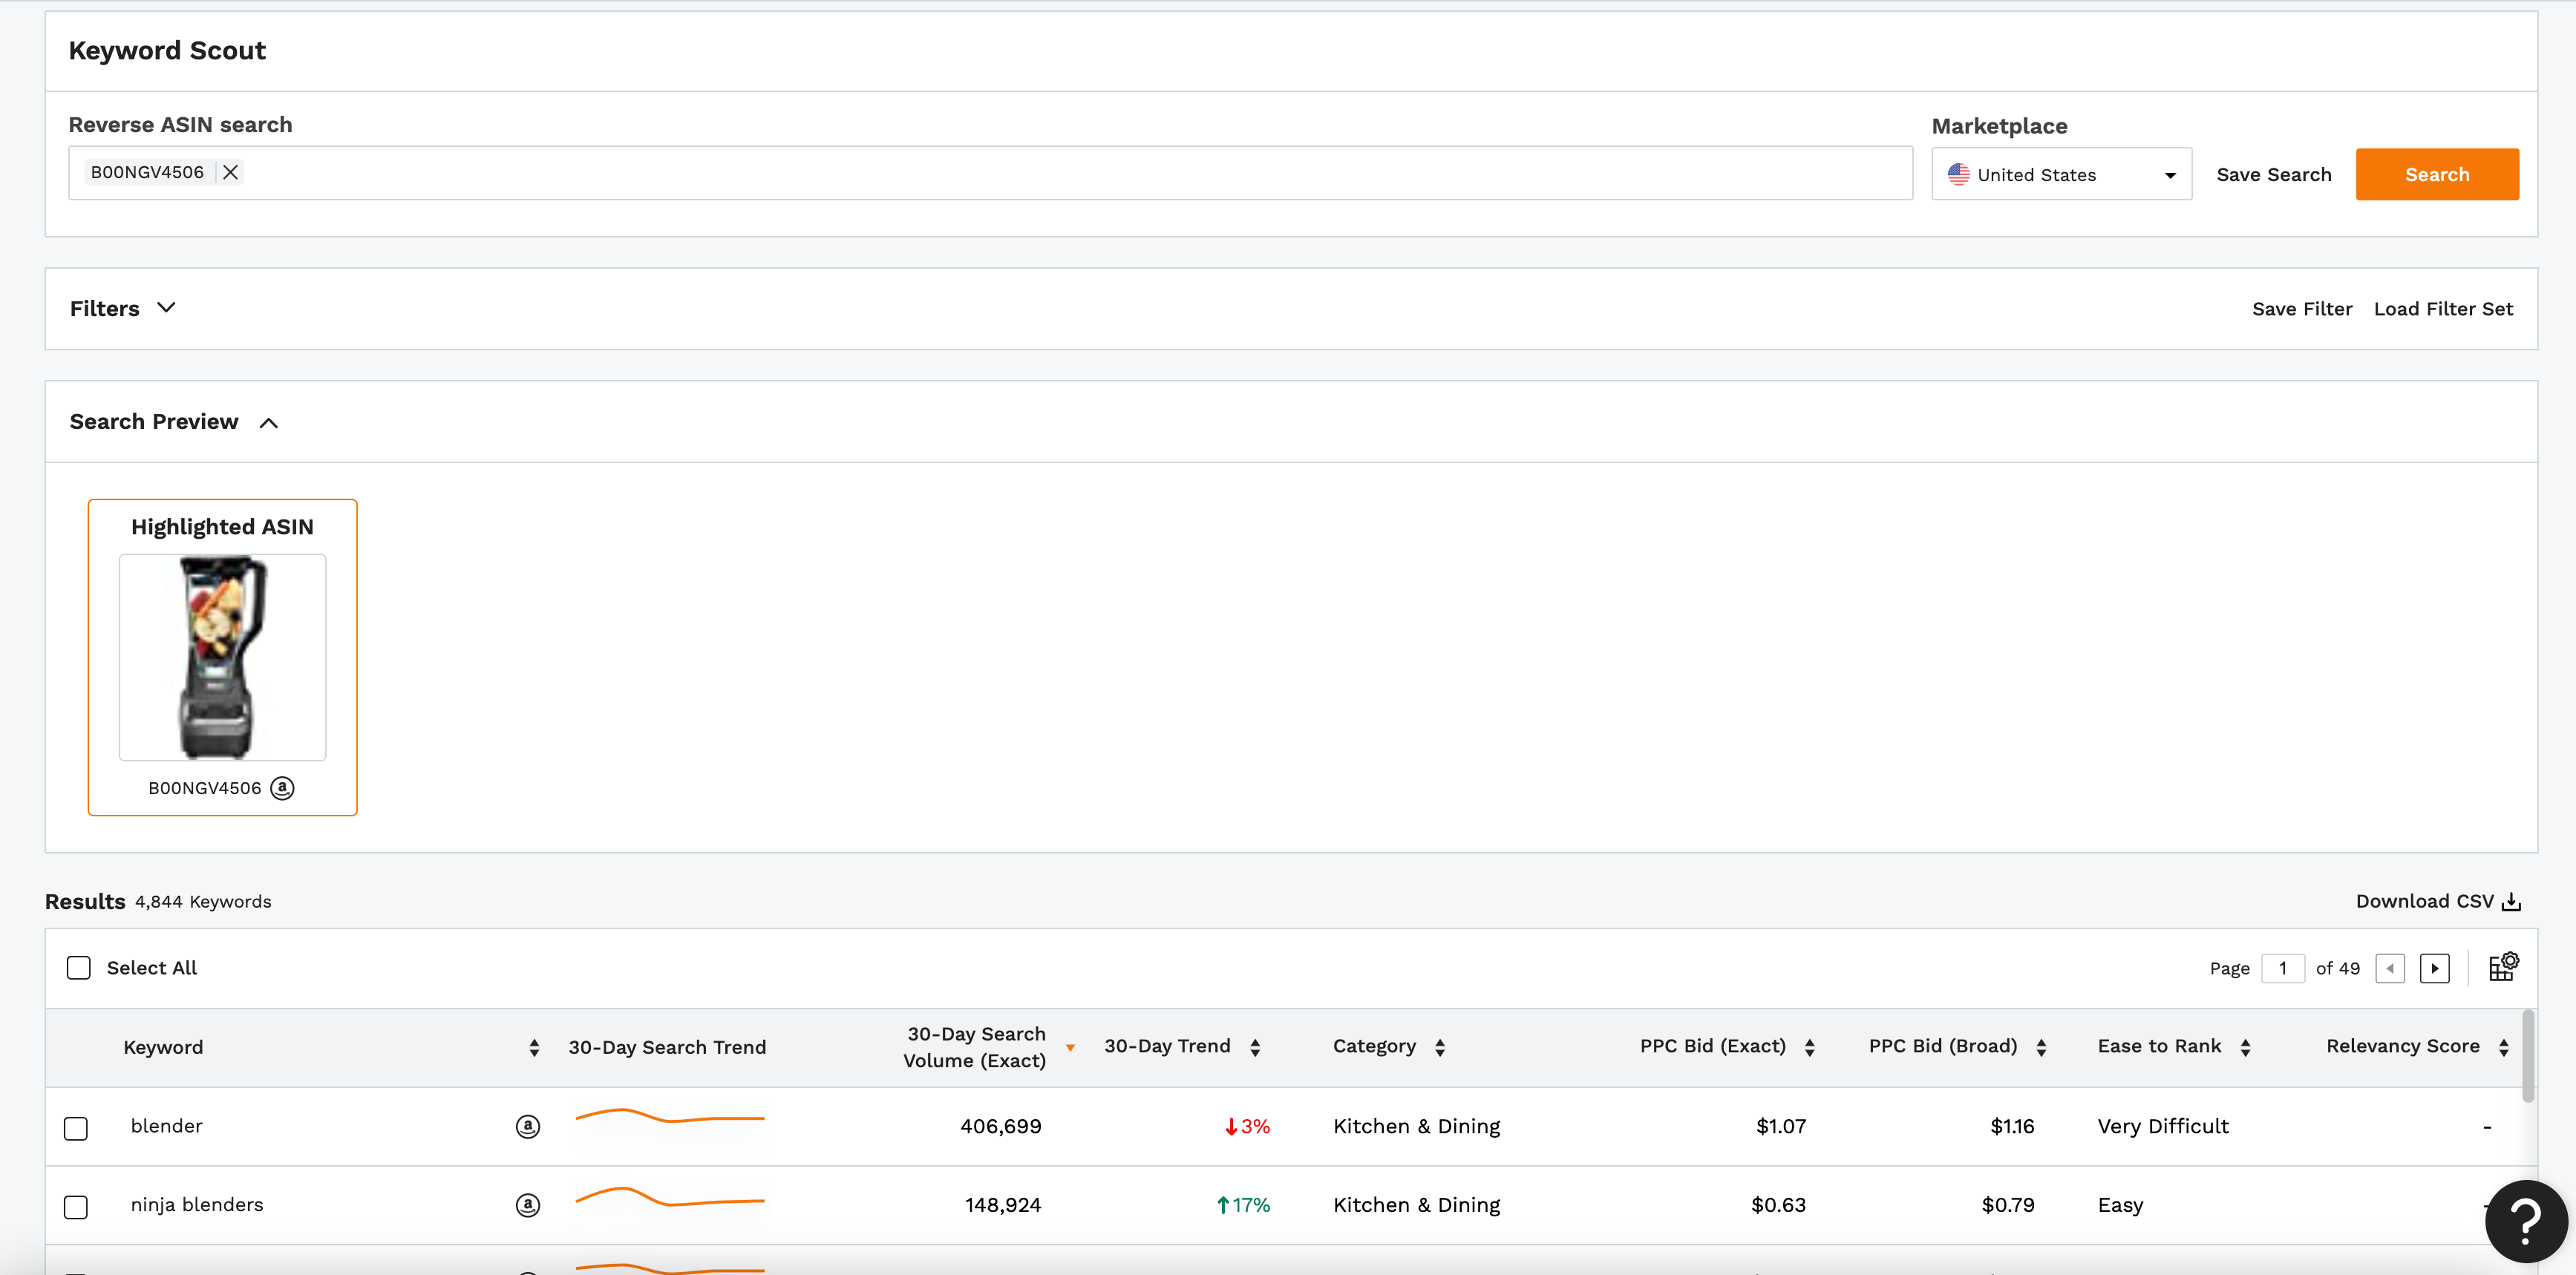The height and width of the screenshot is (1275, 2576).
Task: Sort by Ease to Rank column
Action: click(x=2246, y=1047)
